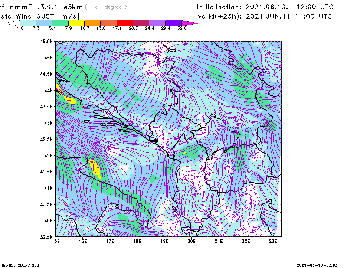Click the light cyan 1.6–3.3 legend swatch

(x=28, y=23)
